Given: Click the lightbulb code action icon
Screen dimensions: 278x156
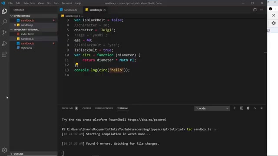Looking at the screenshot, I should (x=77, y=64).
